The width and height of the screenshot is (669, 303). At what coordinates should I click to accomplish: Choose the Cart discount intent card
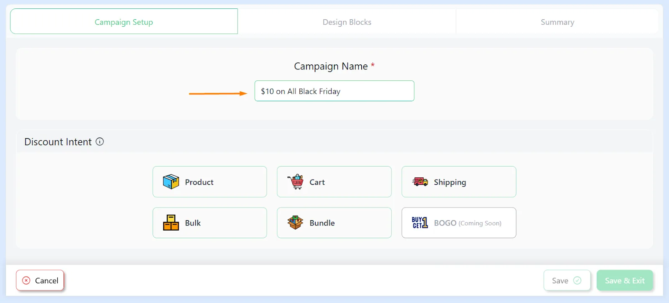tap(334, 182)
